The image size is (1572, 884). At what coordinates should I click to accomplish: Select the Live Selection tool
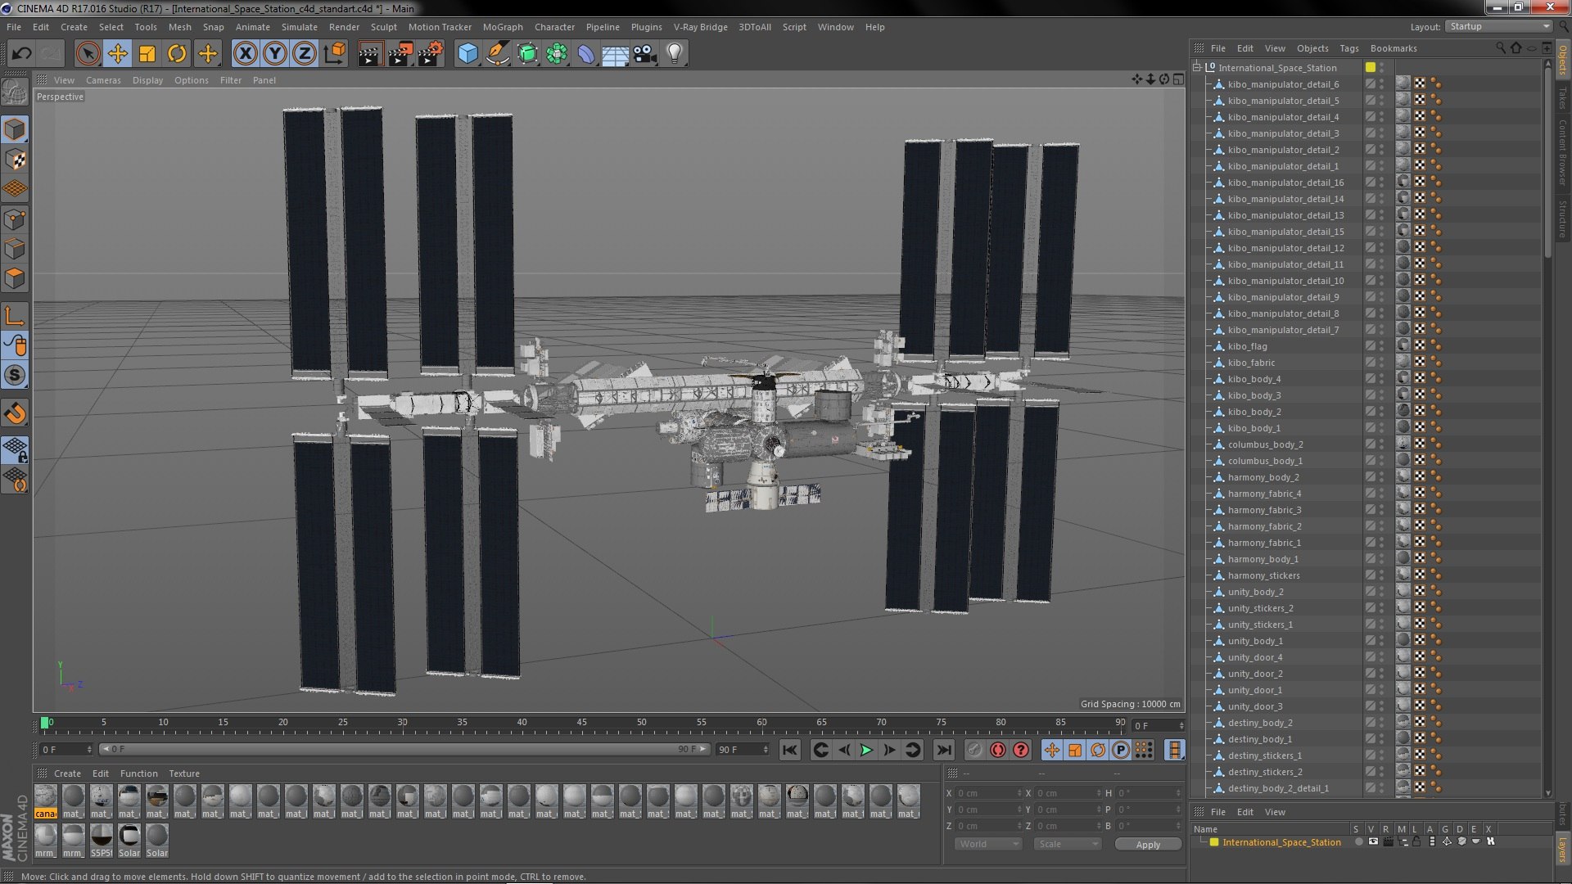88,54
